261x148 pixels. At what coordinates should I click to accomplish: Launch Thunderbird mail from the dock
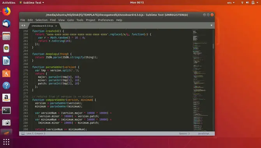tap(6, 24)
